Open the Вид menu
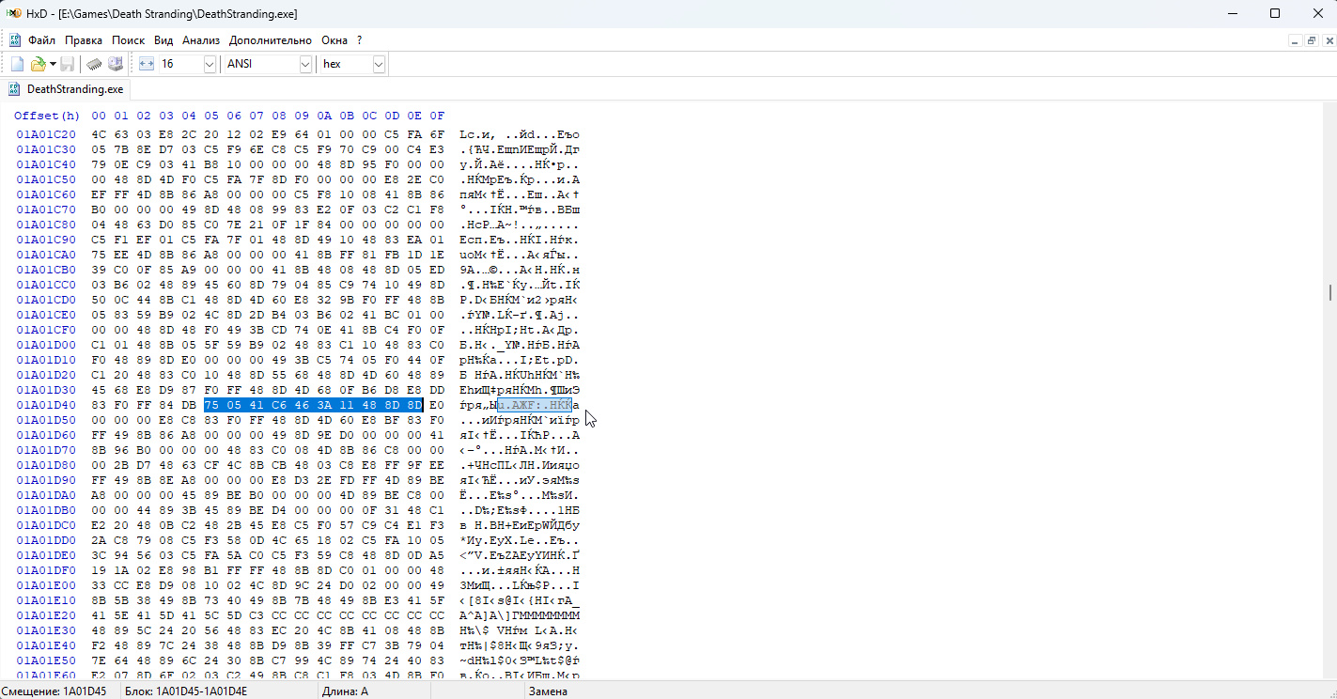The height and width of the screenshot is (699, 1337). tap(163, 40)
